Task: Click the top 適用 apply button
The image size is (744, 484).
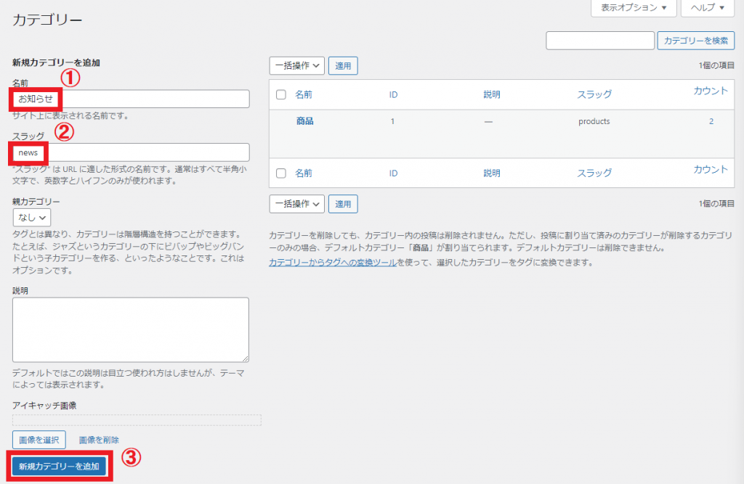Action: (343, 66)
